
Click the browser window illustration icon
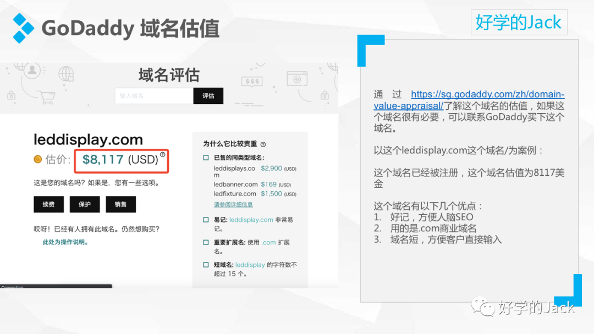click(x=297, y=80)
